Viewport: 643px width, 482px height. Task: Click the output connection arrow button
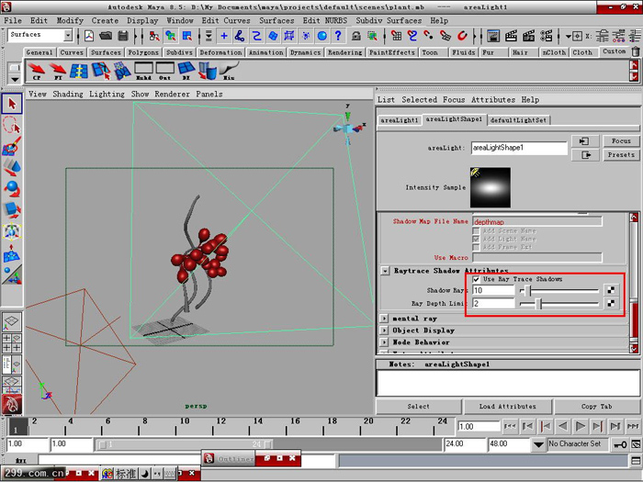tap(585, 155)
